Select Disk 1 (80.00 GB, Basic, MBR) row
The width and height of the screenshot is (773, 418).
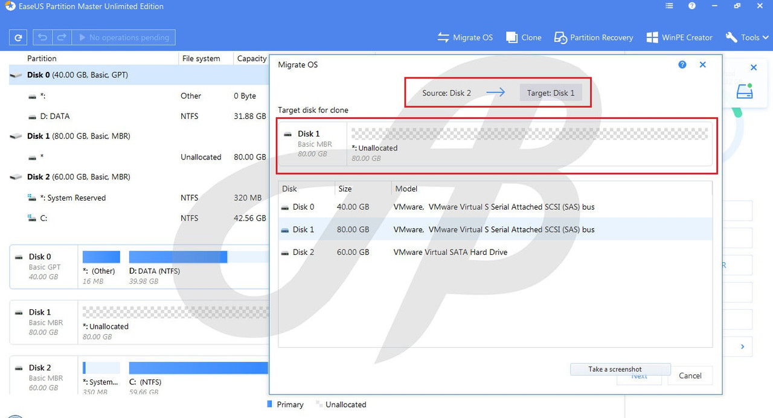138,136
